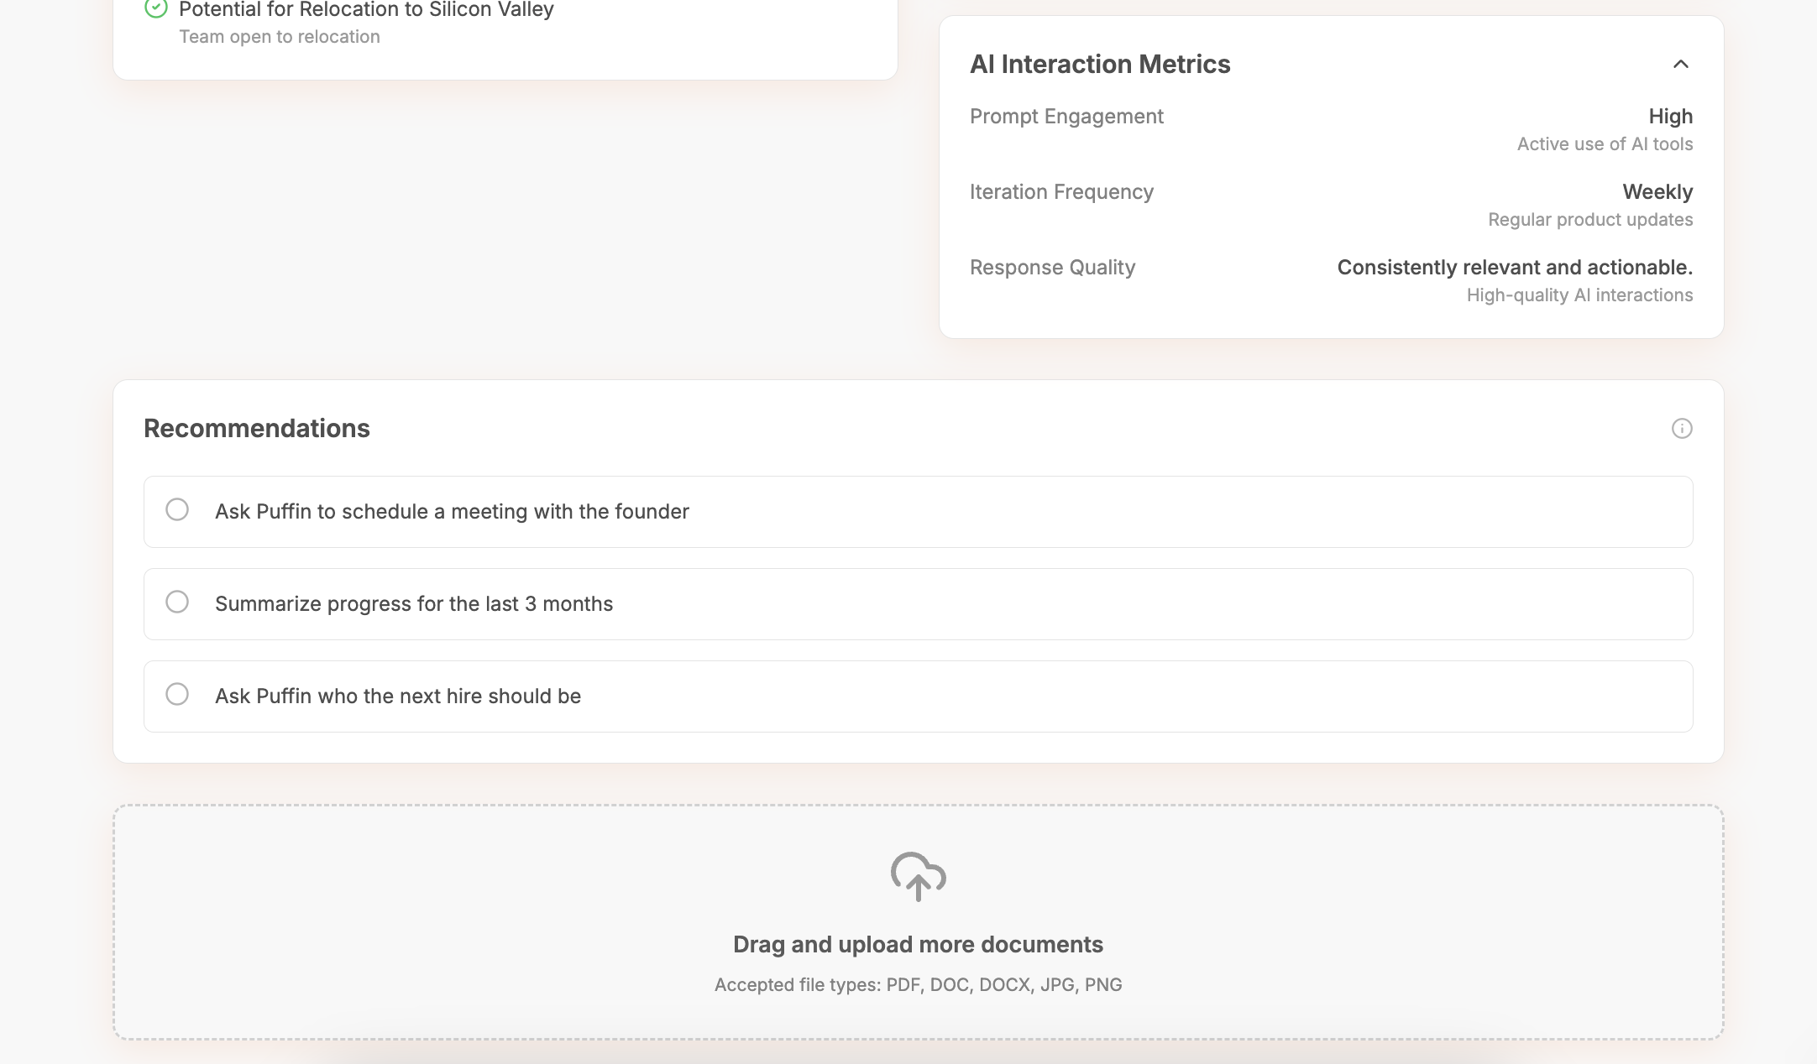Click the Recommendations section heading
Screen dimensions: 1817x1064
click(257, 429)
